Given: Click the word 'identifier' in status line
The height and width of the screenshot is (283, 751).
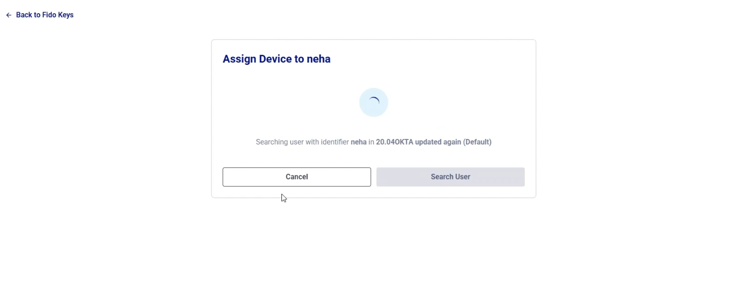Looking at the screenshot, I should tap(334, 142).
